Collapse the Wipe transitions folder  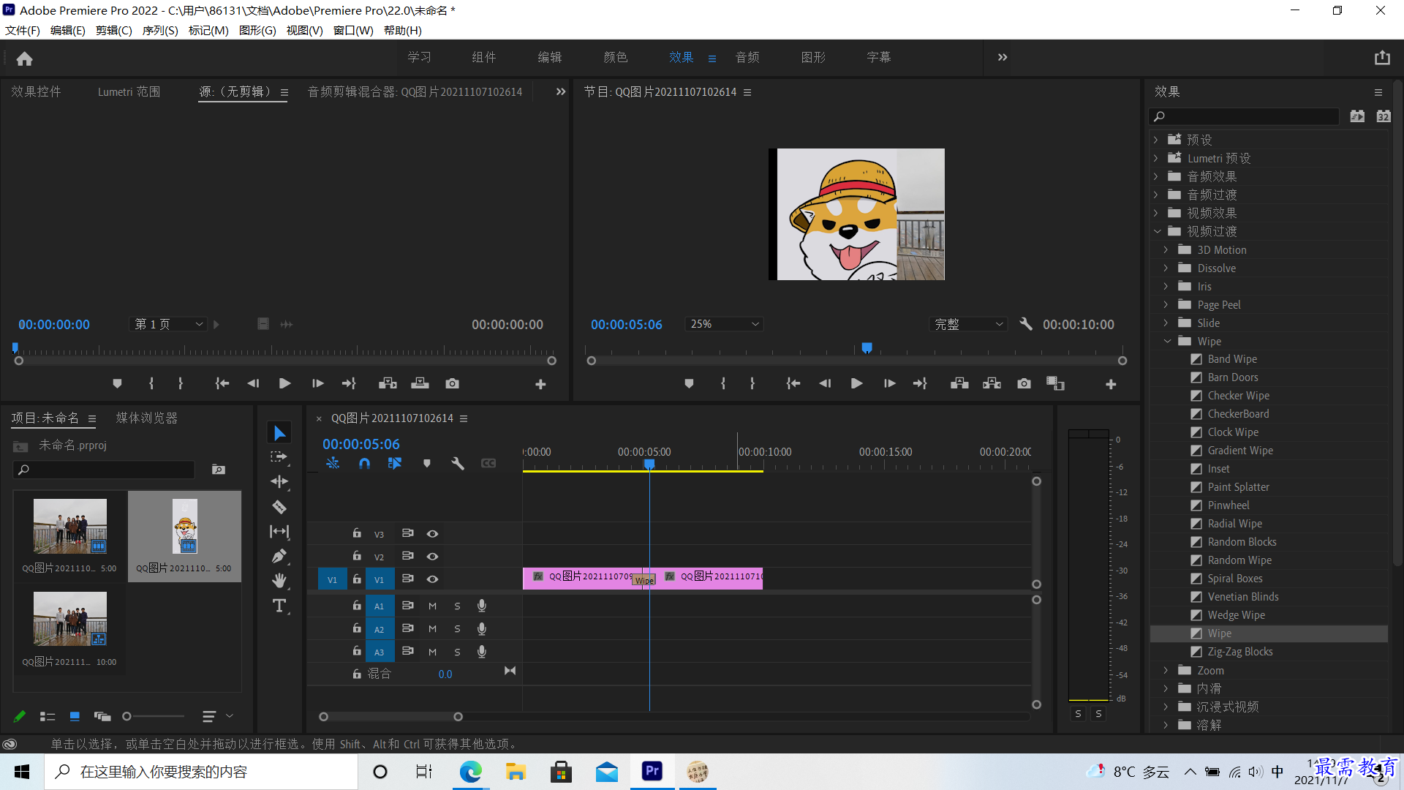tap(1167, 341)
